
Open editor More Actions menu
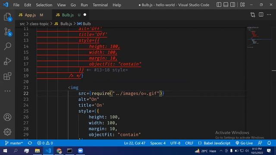[x=269, y=15]
